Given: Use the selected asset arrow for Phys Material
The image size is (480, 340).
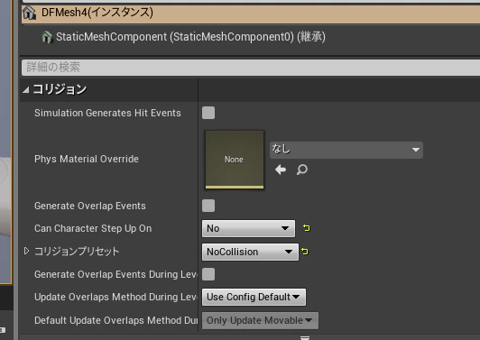Looking at the screenshot, I should (281, 170).
